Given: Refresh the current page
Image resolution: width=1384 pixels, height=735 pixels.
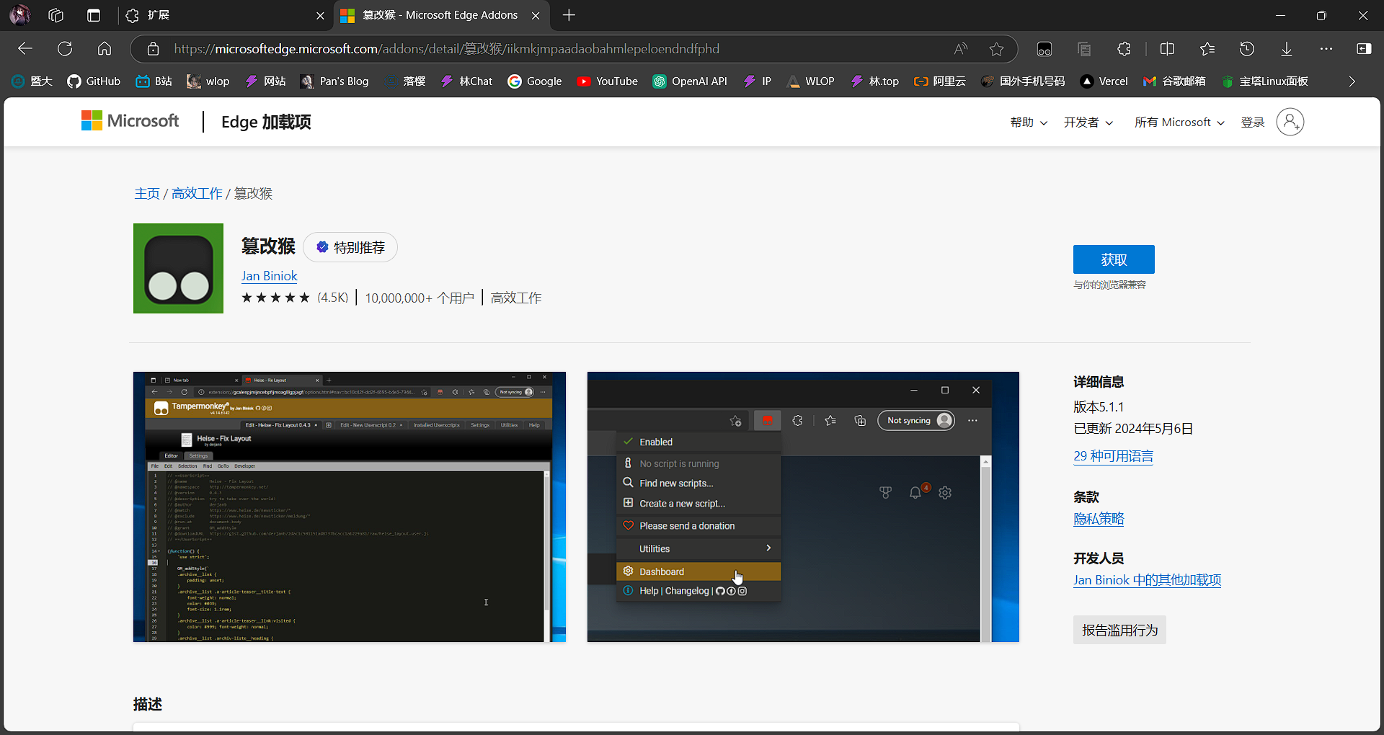Looking at the screenshot, I should [65, 49].
